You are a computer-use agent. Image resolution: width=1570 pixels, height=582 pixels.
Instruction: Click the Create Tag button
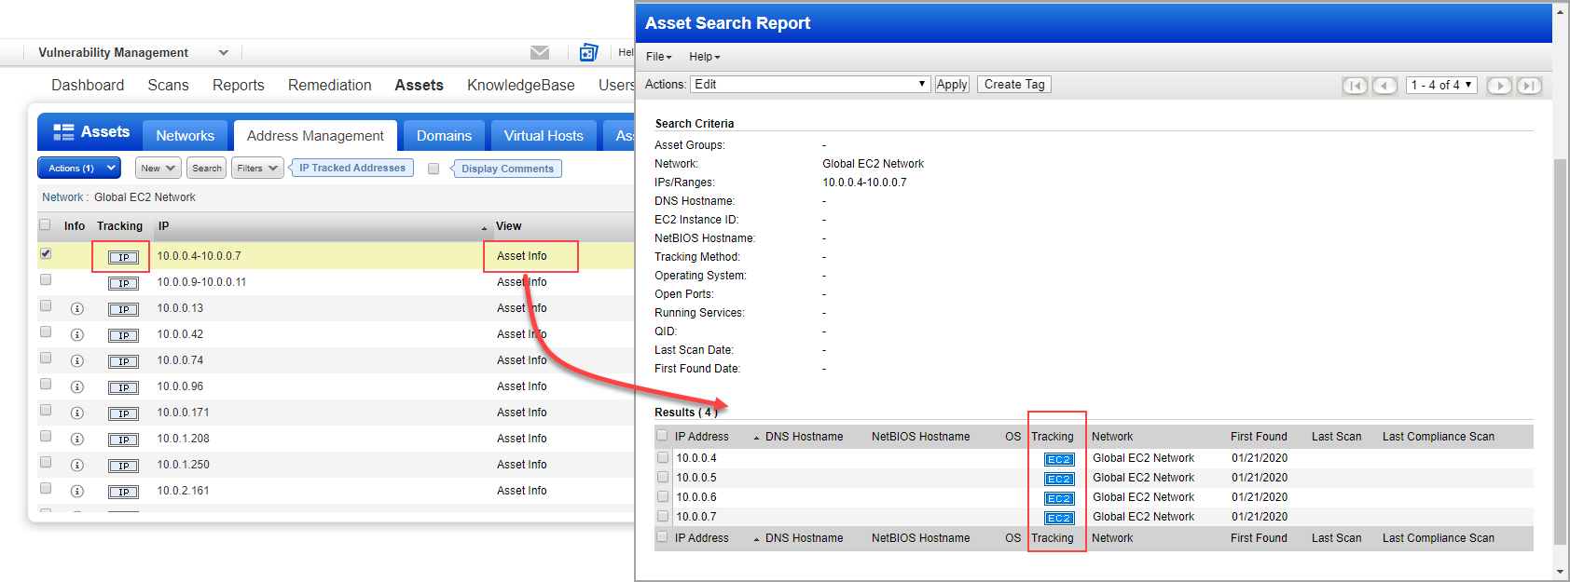click(x=1014, y=85)
